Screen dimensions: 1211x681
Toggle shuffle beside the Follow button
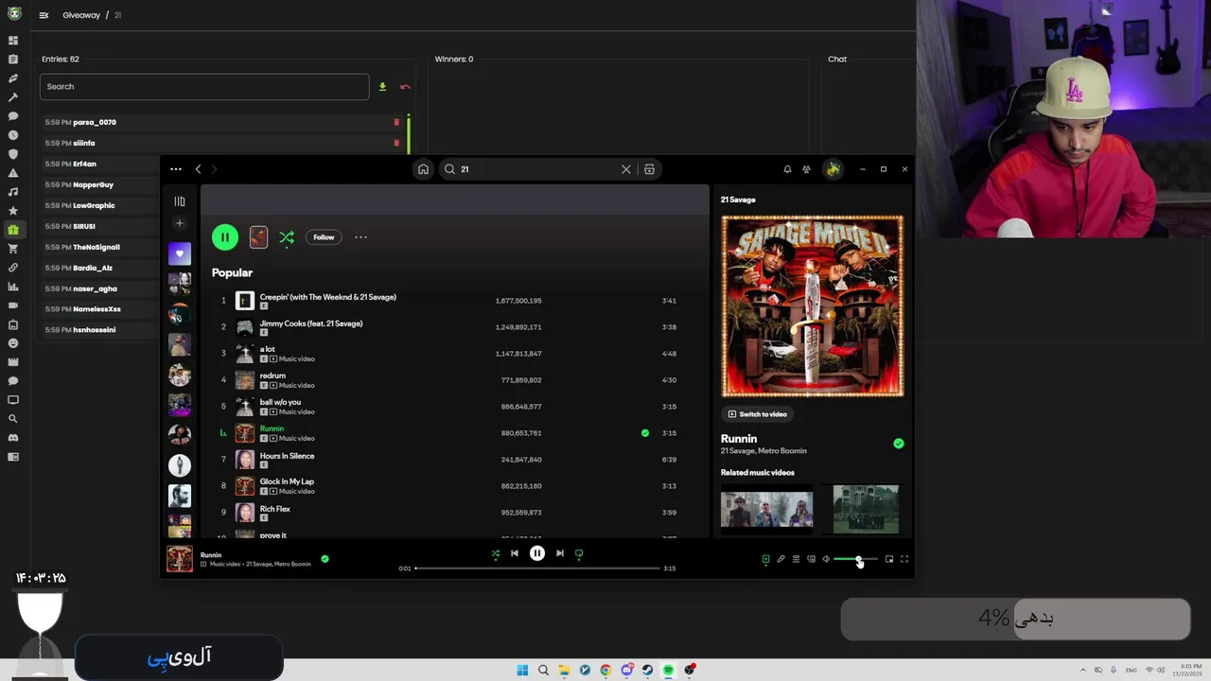pos(287,237)
